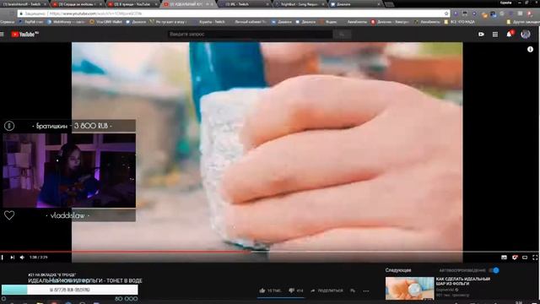Open the YouTube hamburger guide menu

2,34
